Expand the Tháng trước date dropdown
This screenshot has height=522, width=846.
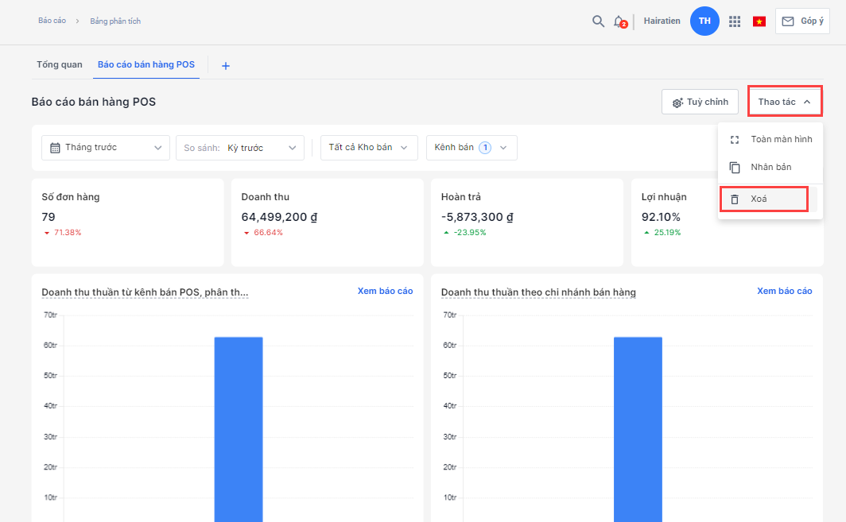pos(106,148)
